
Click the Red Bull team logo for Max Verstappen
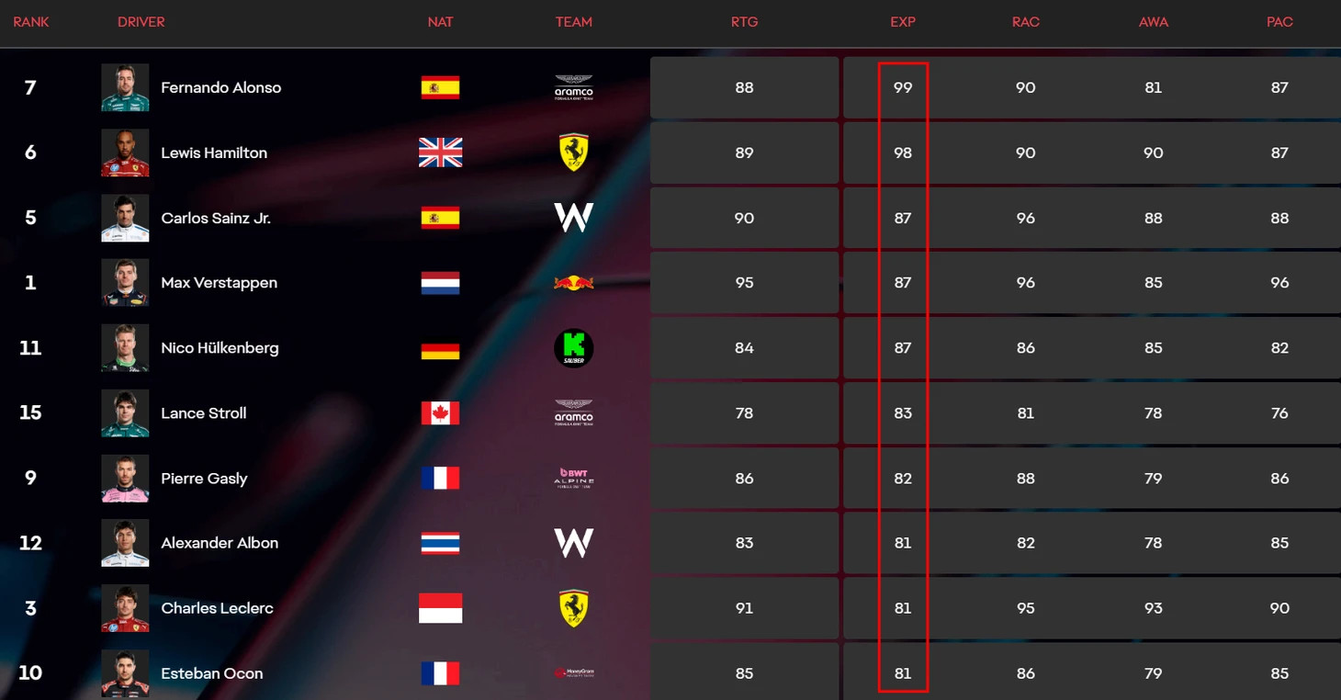(573, 283)
